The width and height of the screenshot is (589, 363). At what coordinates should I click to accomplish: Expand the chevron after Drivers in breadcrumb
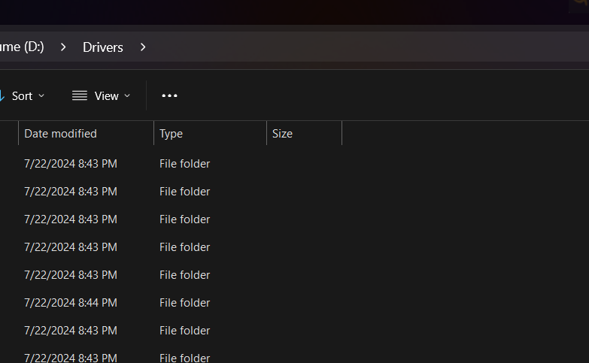[143, 47]
